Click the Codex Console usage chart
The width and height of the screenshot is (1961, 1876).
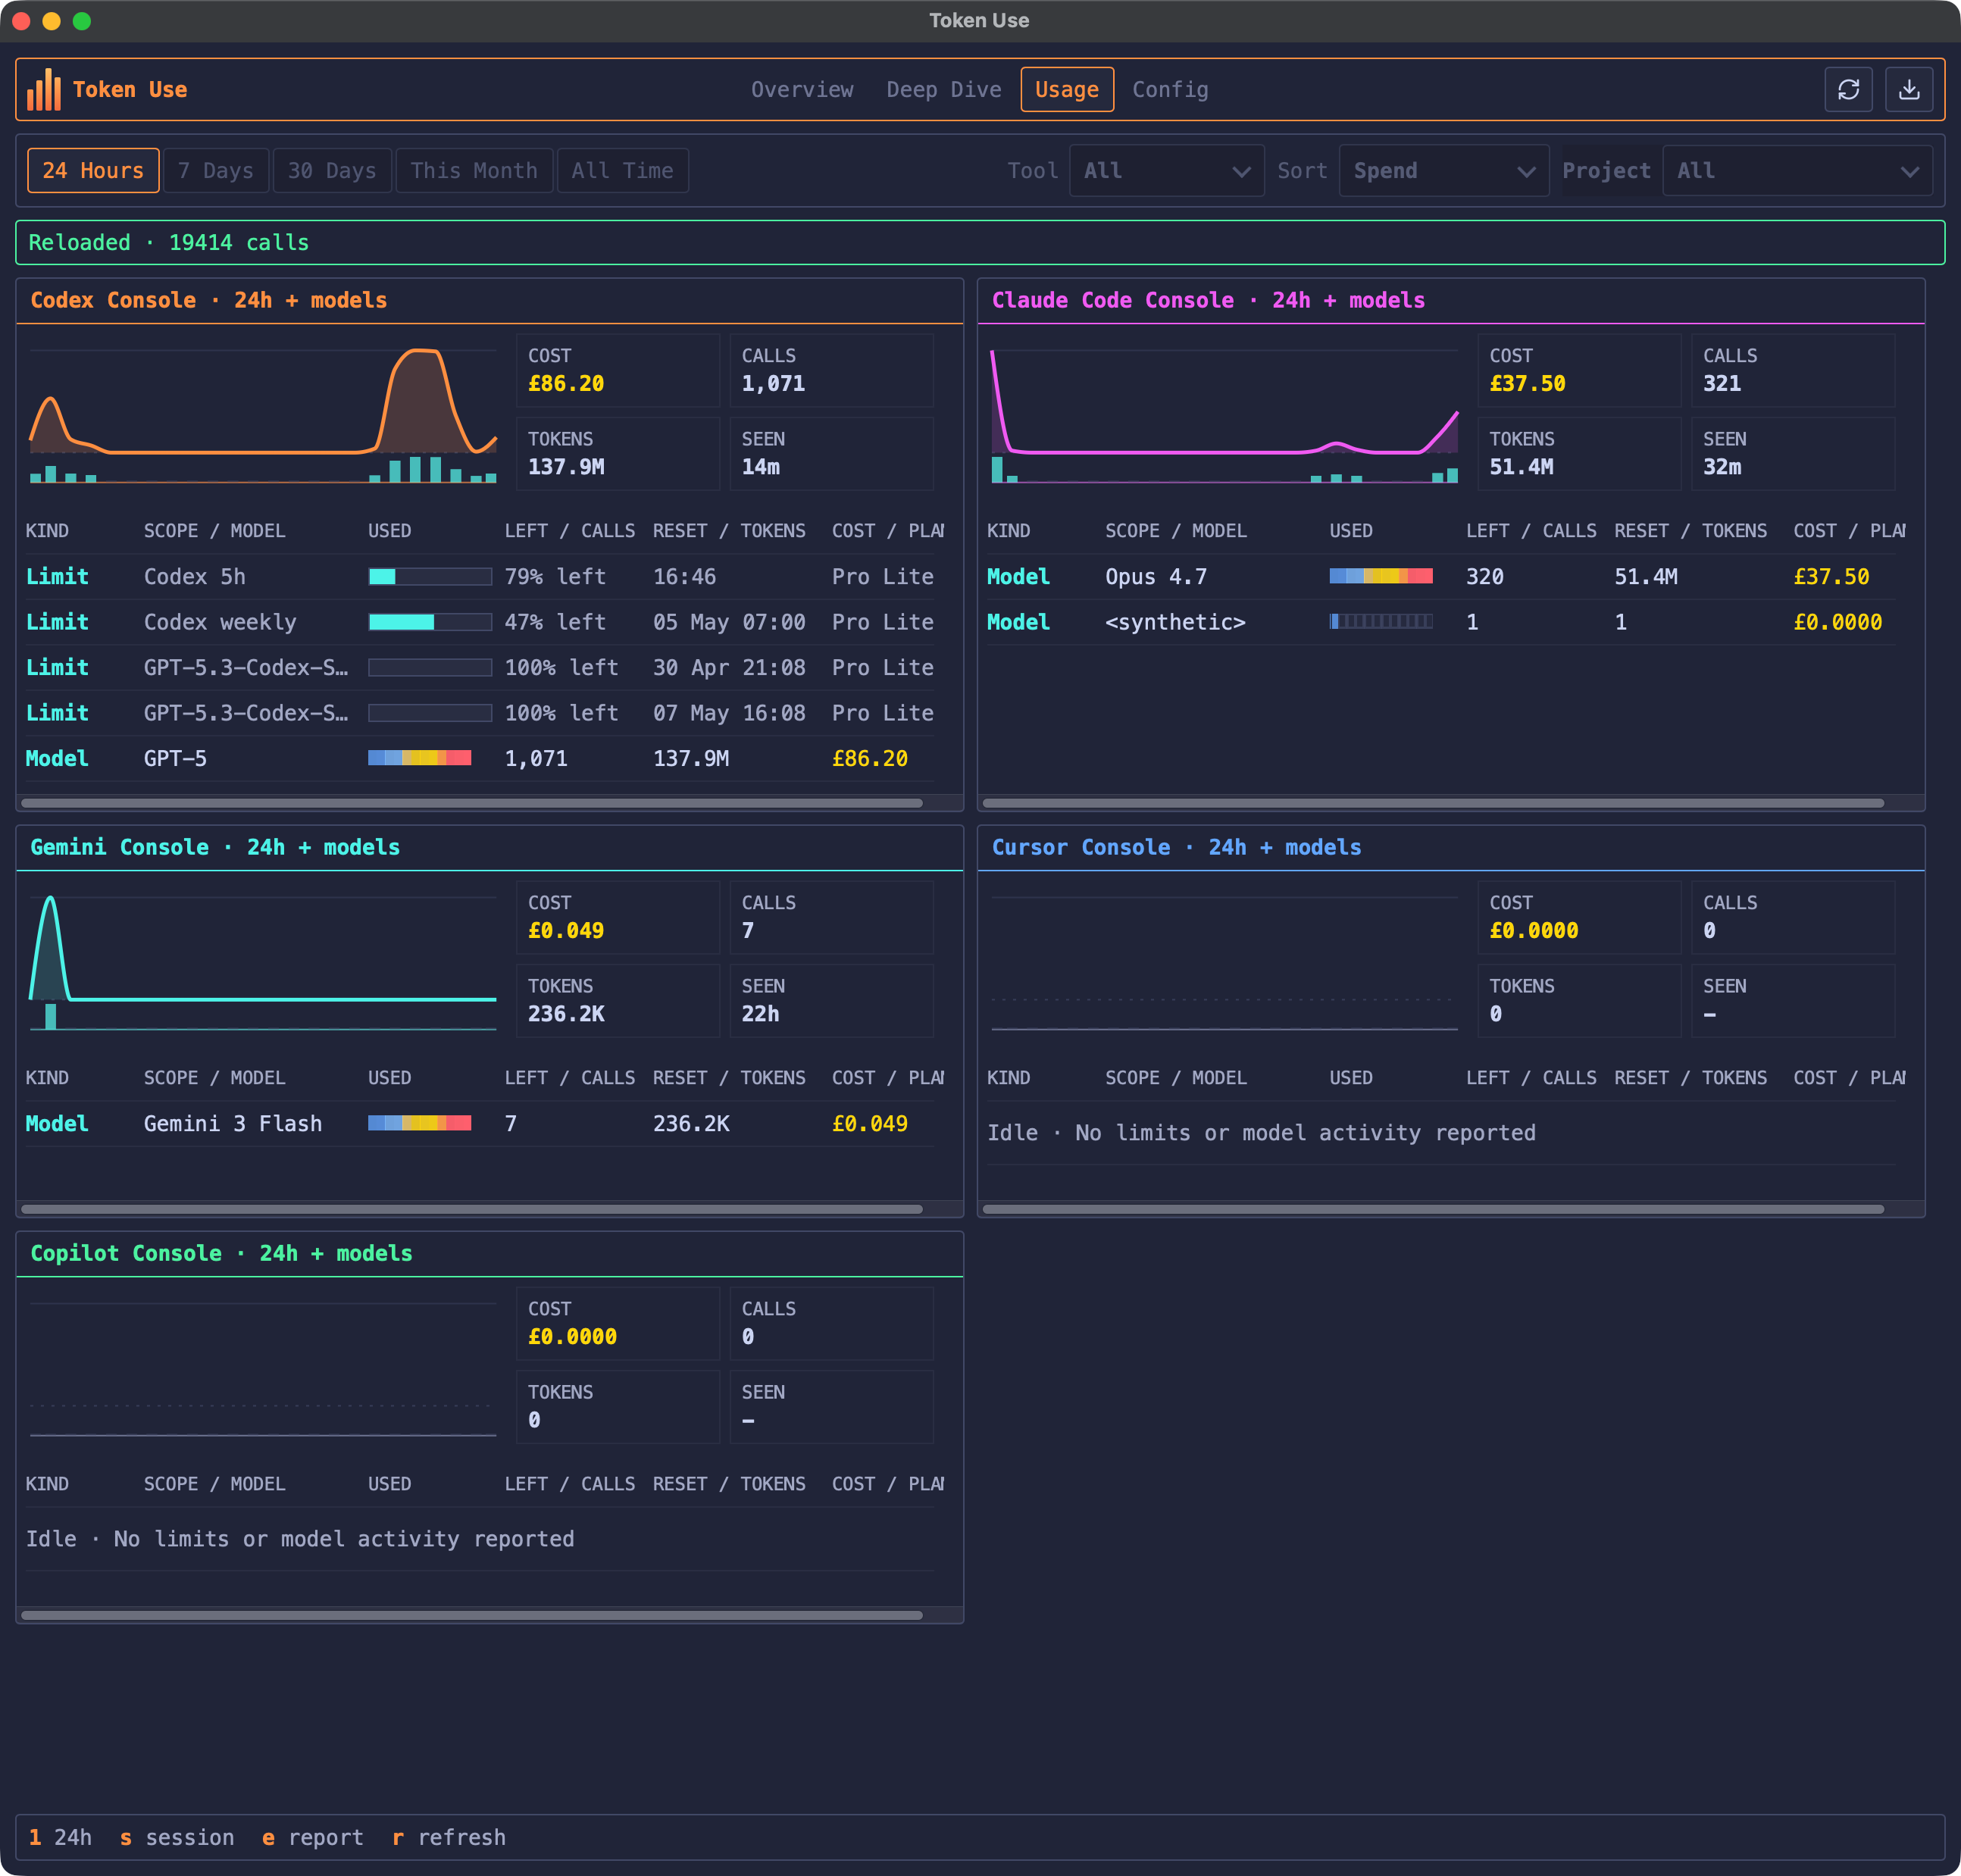(x=263, y=415)
